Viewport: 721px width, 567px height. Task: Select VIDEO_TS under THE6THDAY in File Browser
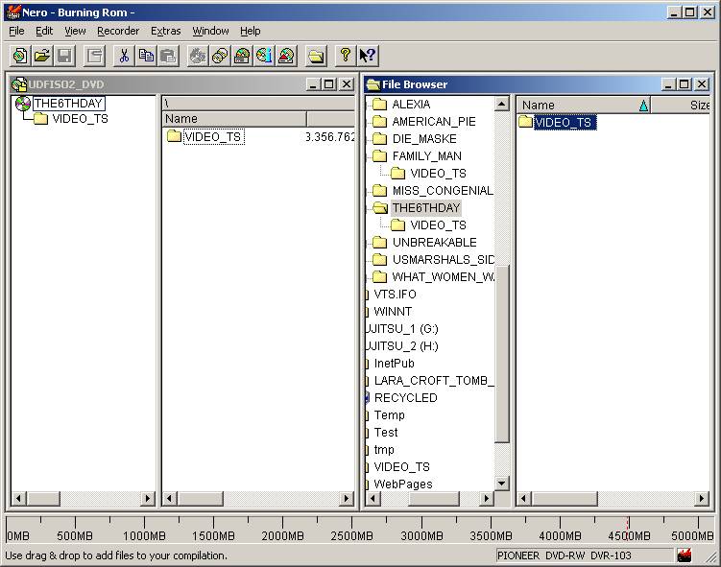coord(438,225)
